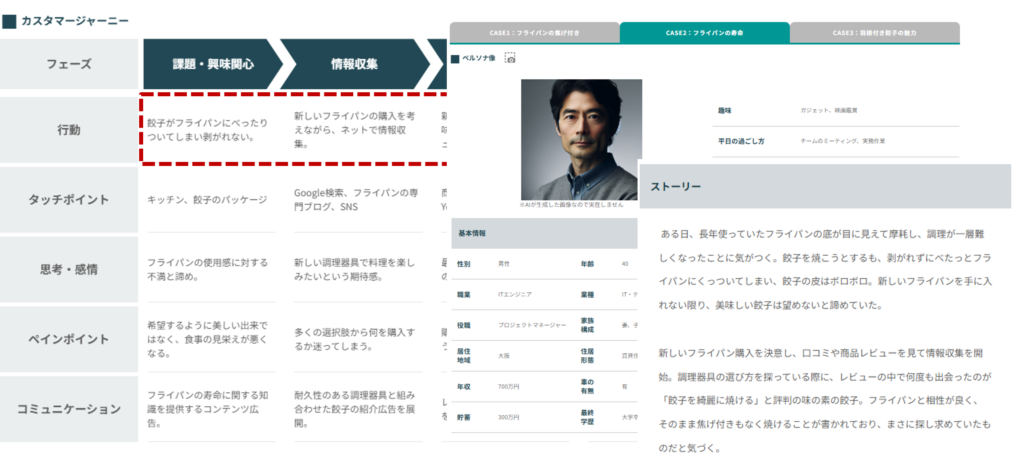
Task: Switch to CASE3 羽根付き餃子の魅力 tab
Action: 874,33
